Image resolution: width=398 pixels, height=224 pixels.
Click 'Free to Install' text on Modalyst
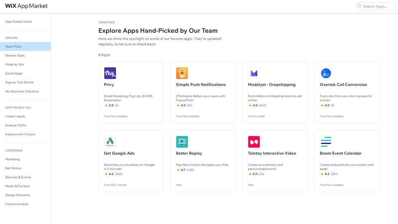pyautogui.click(x=256, y=116)
